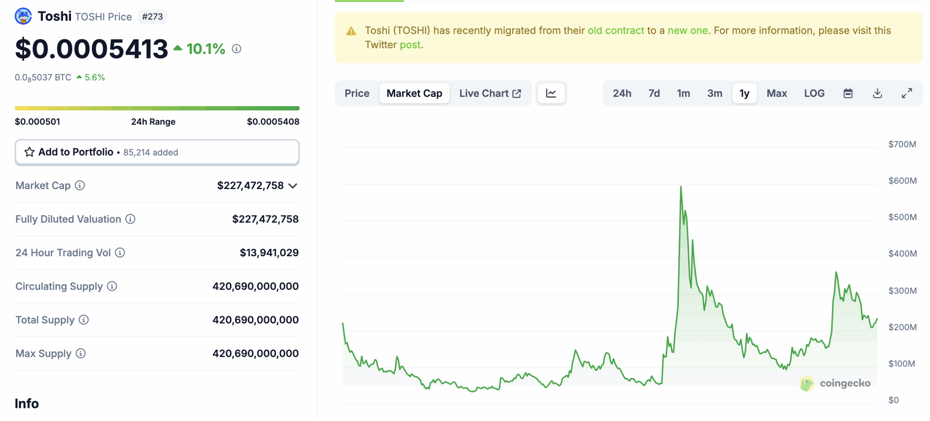
Task: Open the new one contract link
Action: (x=688, y=30)
